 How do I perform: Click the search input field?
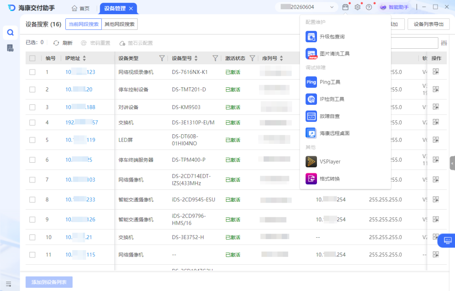pyautogui.click(x=415, y=43)
